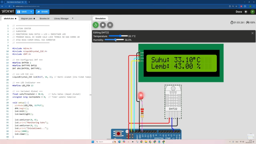Switch to the libraries.txt tab
This screenshot has height=144, width=256.
(x=44, y=18)
